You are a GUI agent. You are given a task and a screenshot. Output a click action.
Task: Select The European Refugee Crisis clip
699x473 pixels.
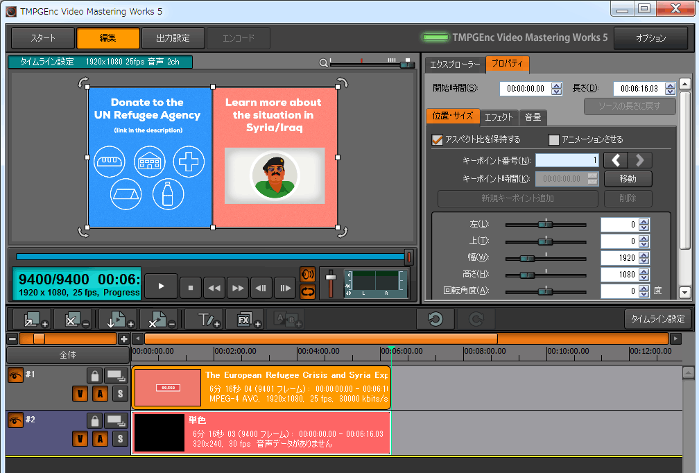tap(261, 388)
